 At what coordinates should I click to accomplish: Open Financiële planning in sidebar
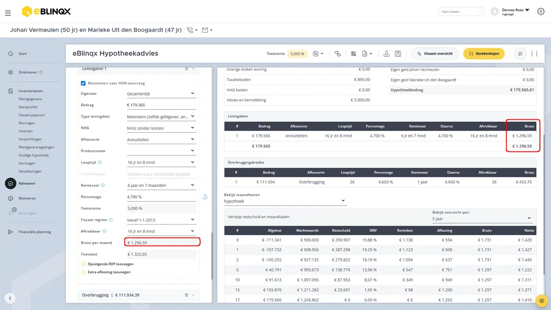pos(34,232)
